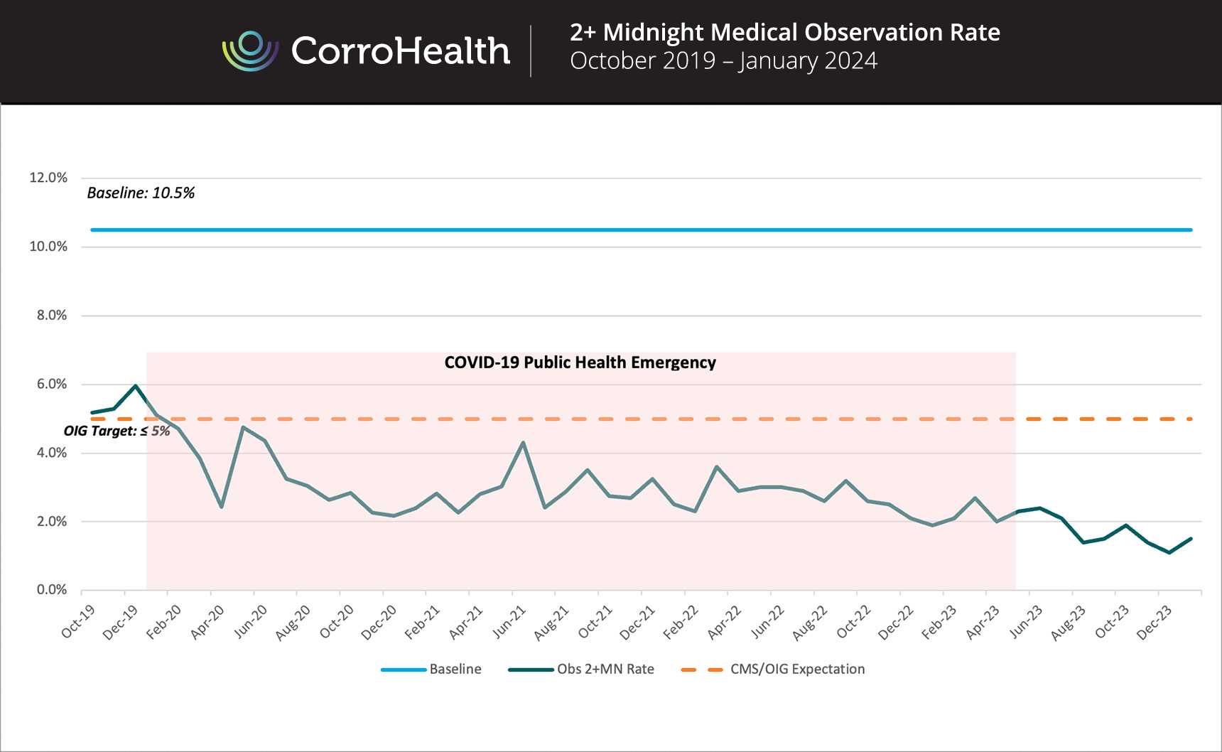Image resolution: width=1222 pixels, height=752 pixels.
Task: Click the dashed orange CMS/OIG Expectation legend swatch
Action: (x=702, y=670)
